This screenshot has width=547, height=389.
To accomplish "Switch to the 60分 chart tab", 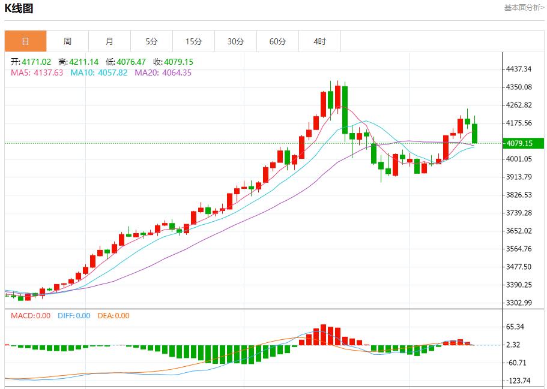I will click(x=277, y=41).
